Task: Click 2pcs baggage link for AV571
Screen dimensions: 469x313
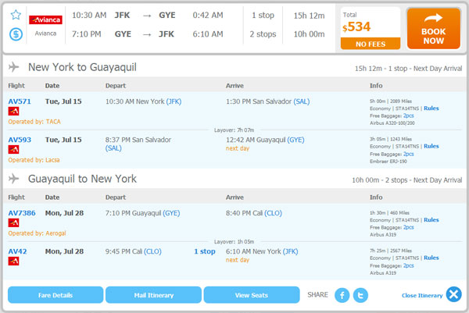Action: (408, 116)
